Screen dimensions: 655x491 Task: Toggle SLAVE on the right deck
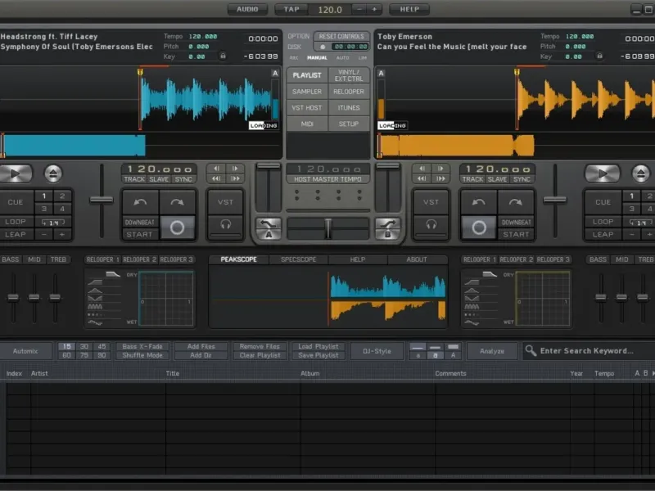tap(497, 179)
